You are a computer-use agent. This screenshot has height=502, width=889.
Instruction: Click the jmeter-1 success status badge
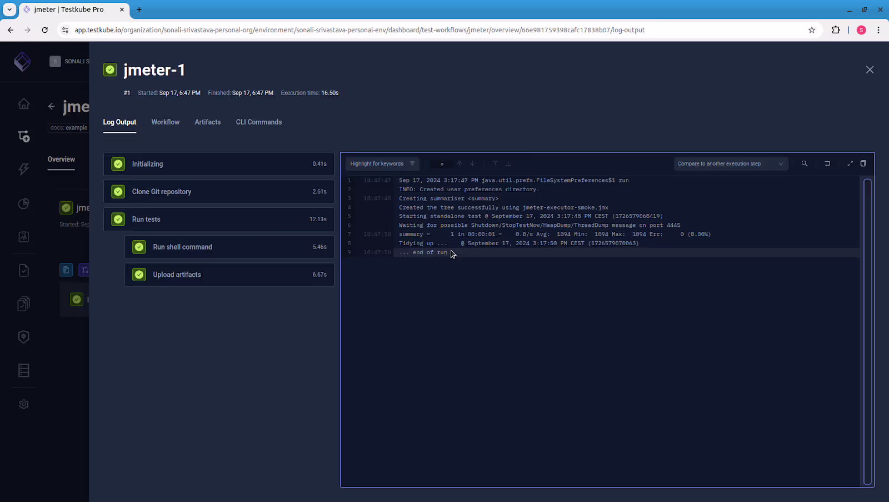coord(110,69)
